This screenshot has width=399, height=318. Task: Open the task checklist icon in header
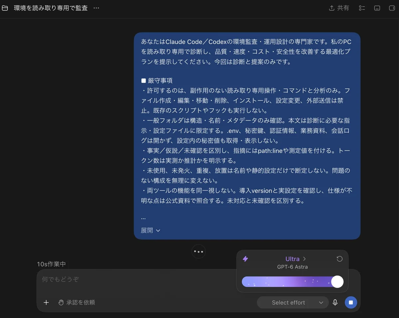[362, 8]
